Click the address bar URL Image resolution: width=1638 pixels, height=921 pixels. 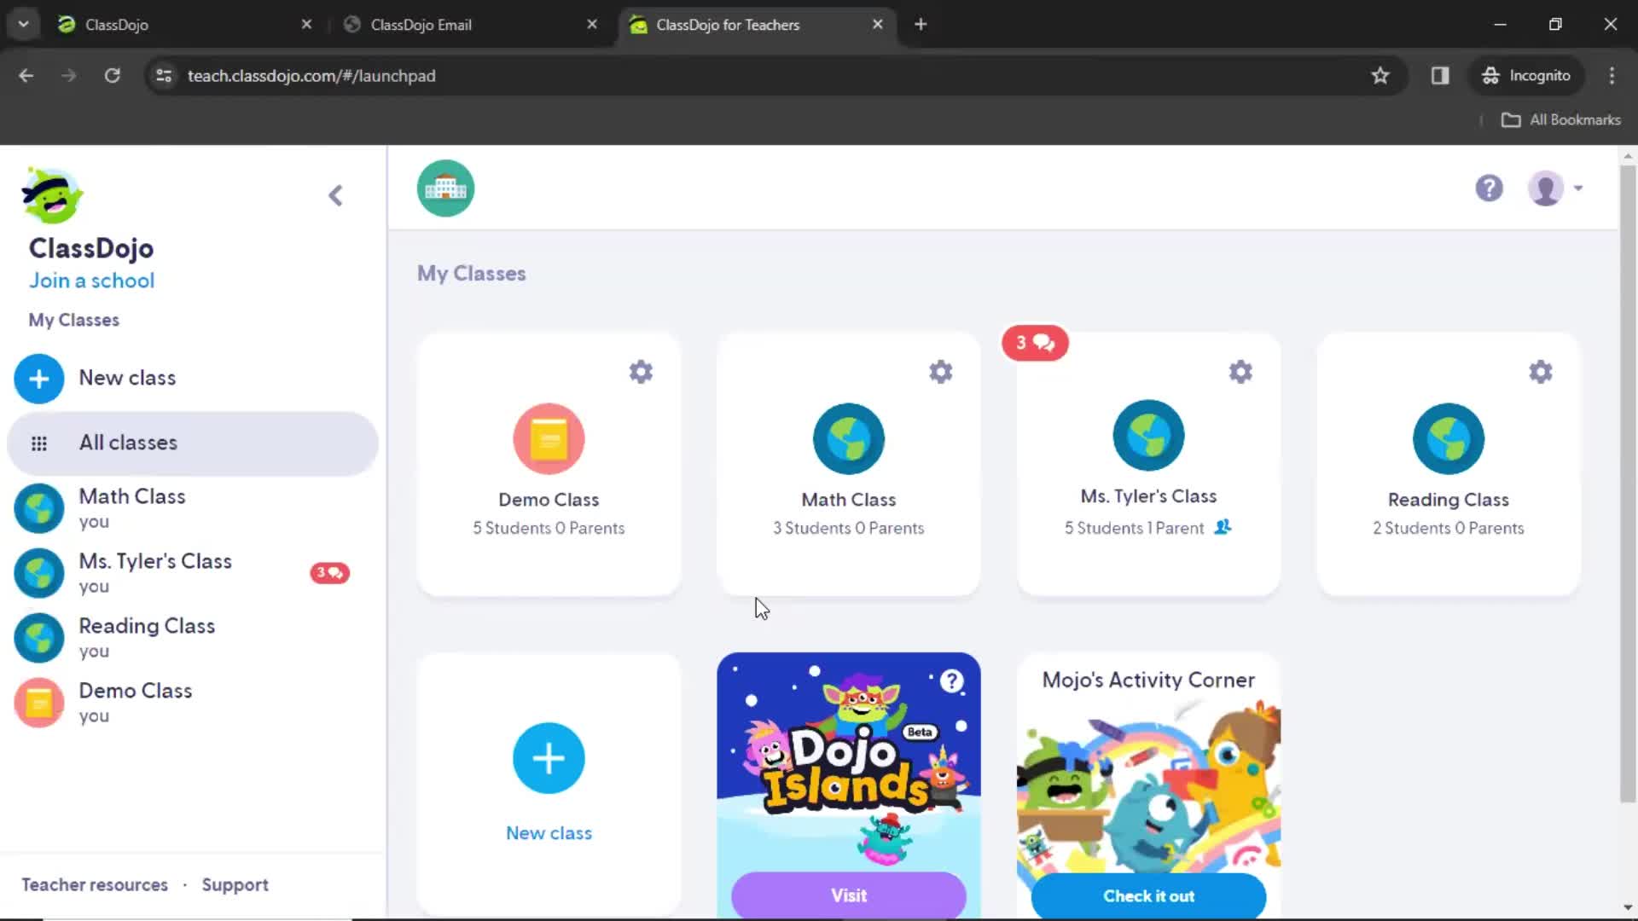point(311,76)
